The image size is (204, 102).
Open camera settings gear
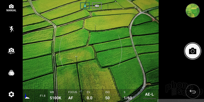(11, 94)
